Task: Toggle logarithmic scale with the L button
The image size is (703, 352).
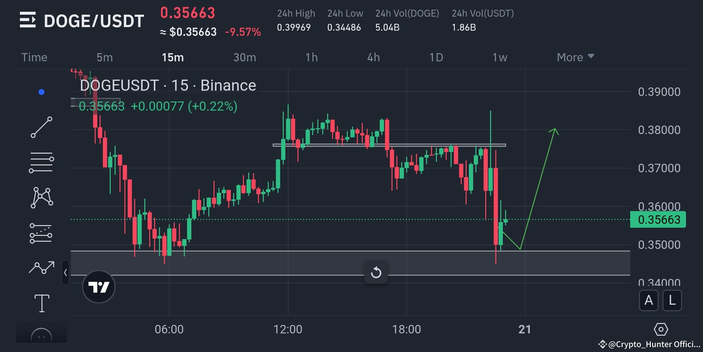Action: pos(672,301)
